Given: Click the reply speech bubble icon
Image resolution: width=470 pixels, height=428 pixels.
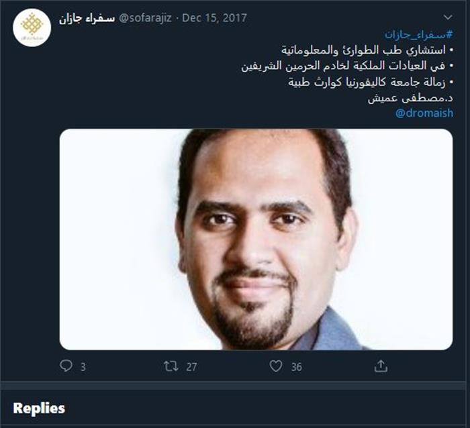Looking at the screenshot, I should click(x=66, y=366).
